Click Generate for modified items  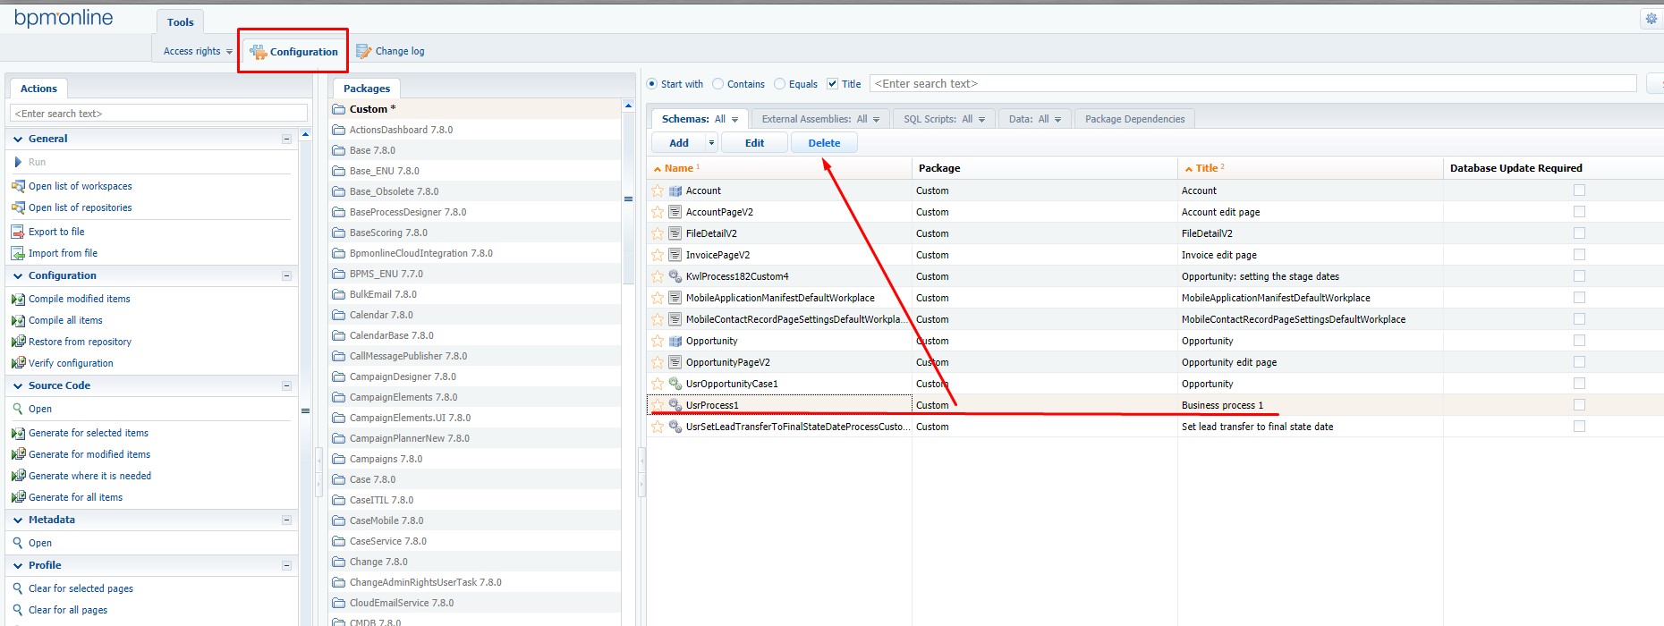tap(89, 454)
